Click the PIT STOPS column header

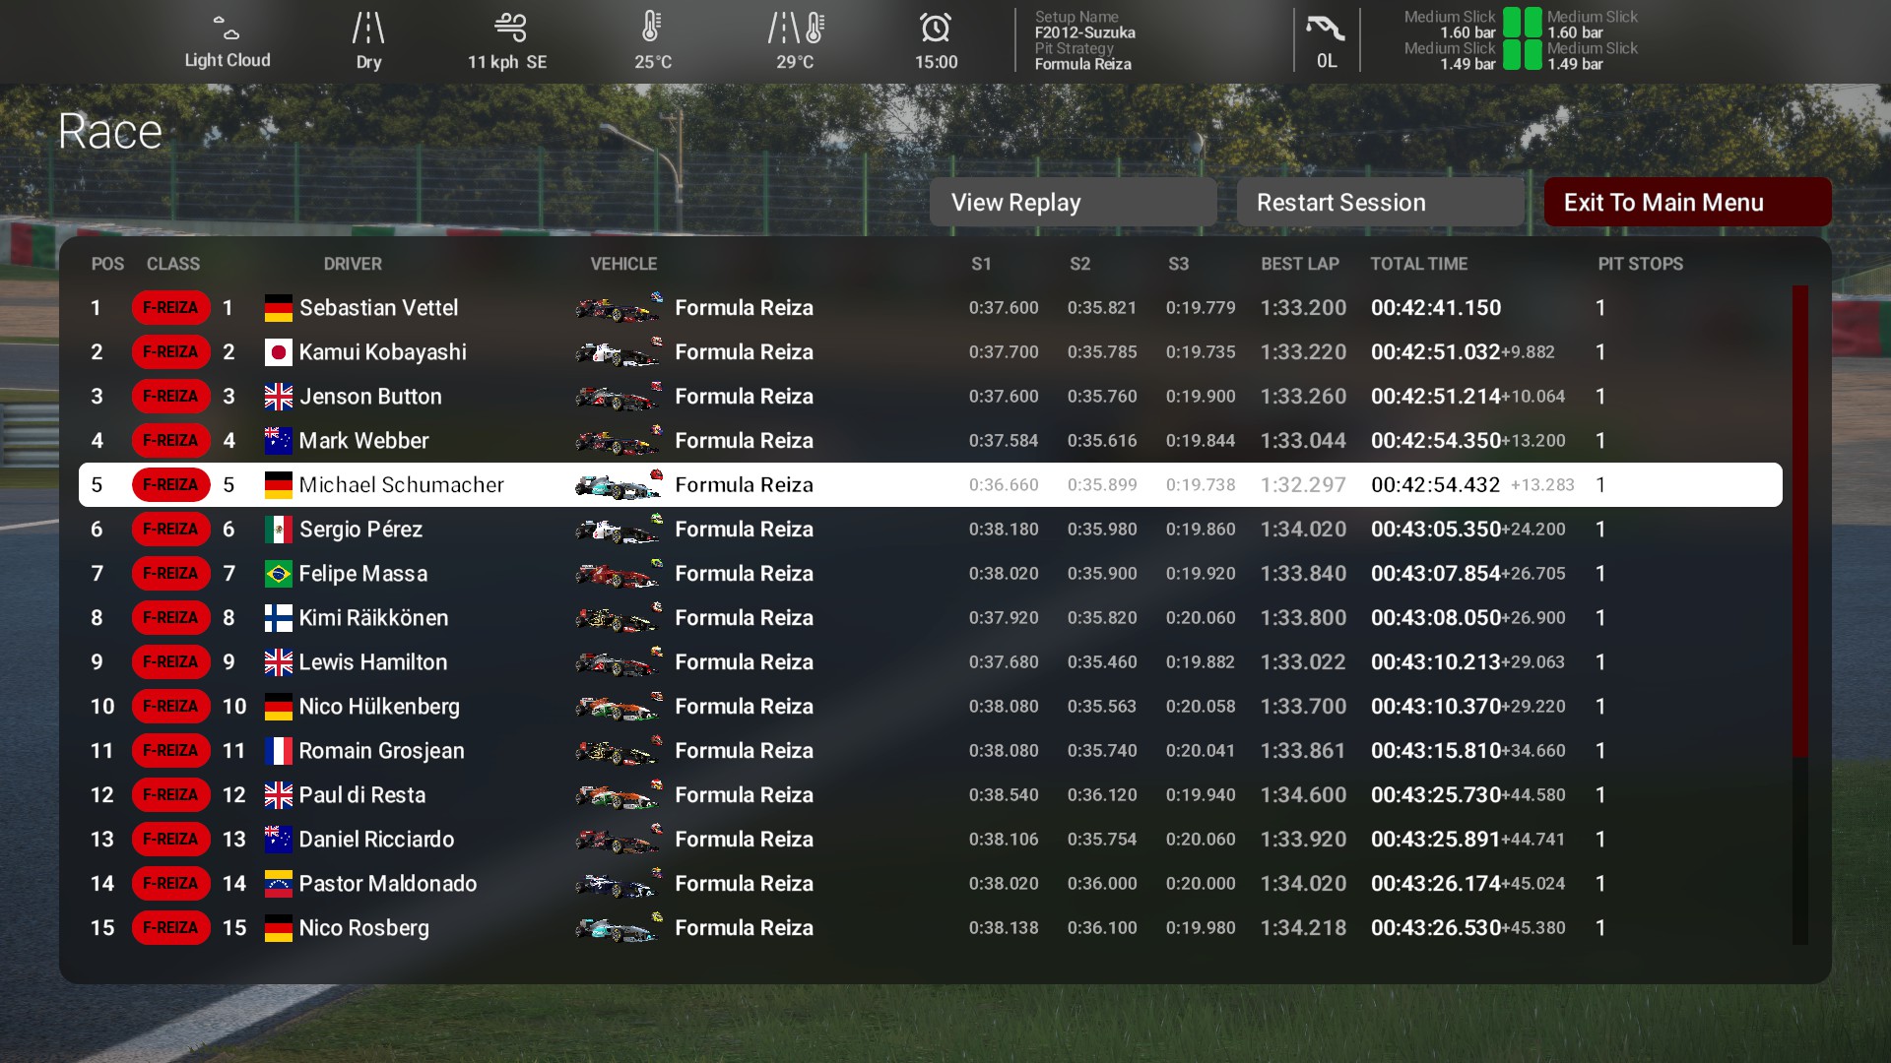pos(1641,264)
